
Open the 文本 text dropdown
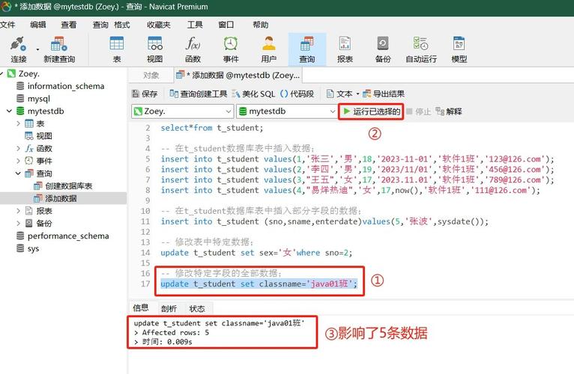click(342, 94)
